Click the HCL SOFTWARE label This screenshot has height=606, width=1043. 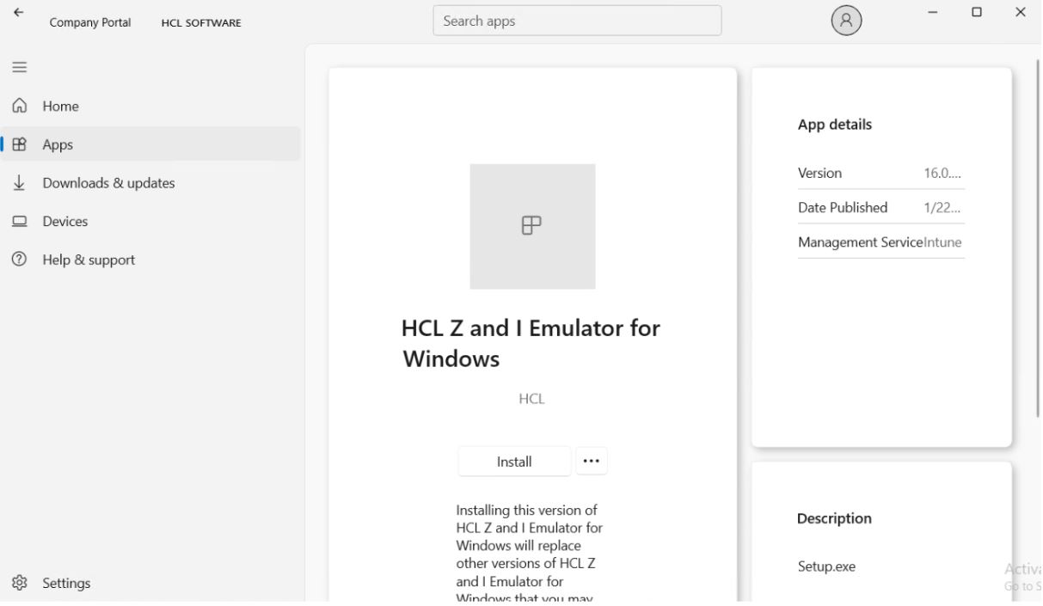click(x=201, y=23)
